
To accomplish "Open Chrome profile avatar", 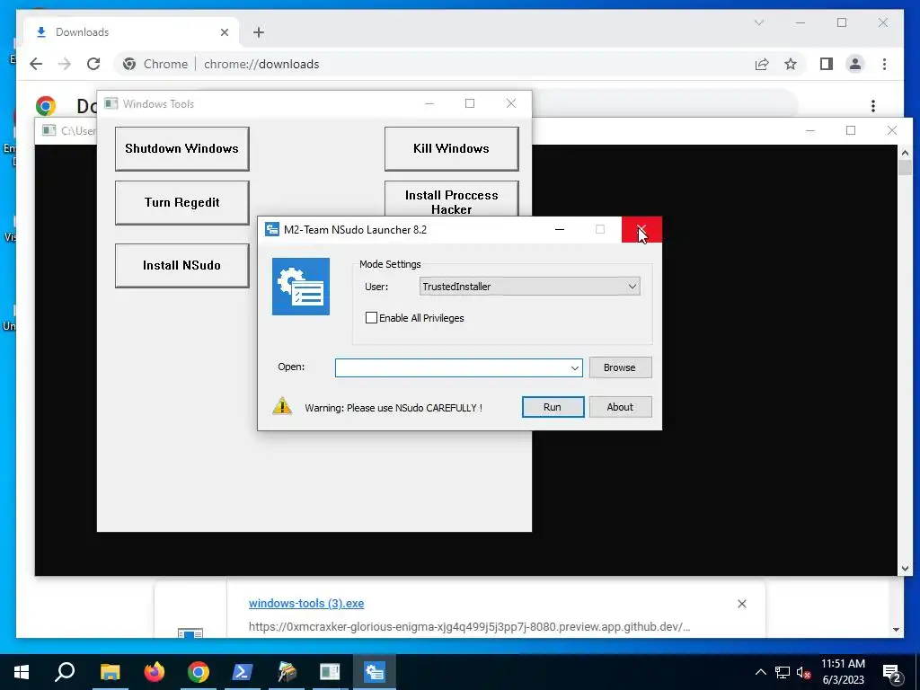I will (855, 64).
